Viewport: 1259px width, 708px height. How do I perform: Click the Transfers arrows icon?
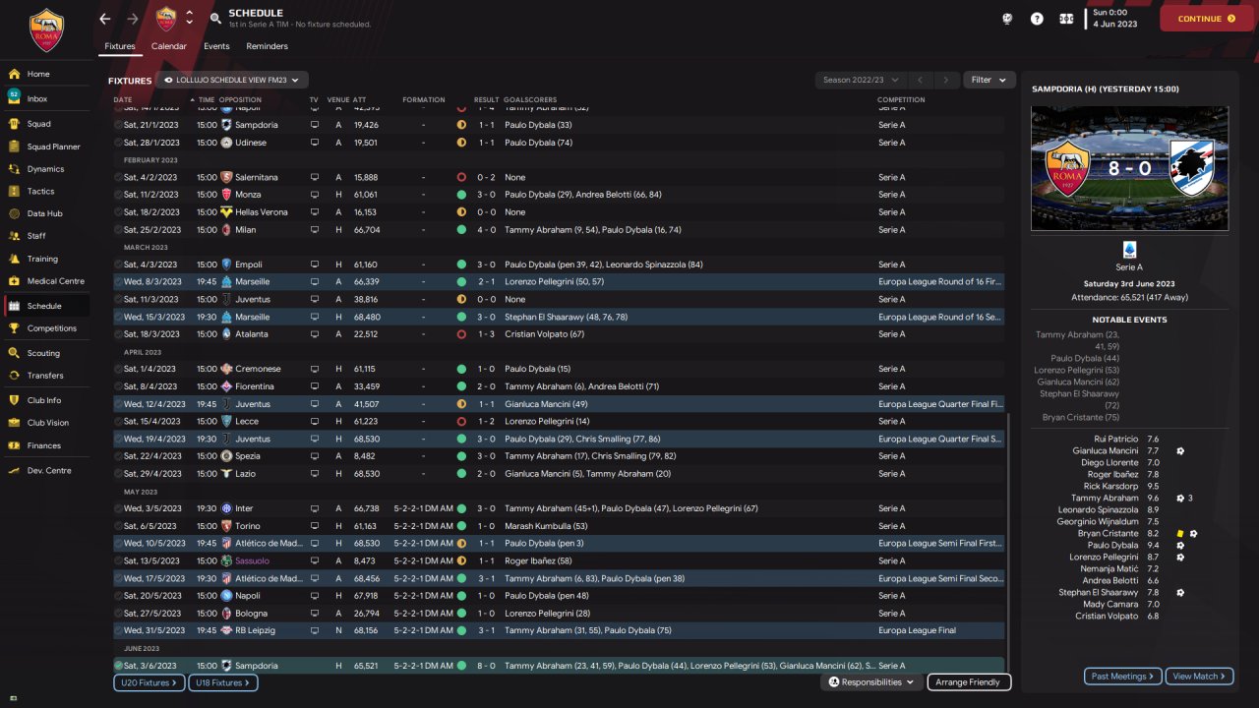tap(14, 376)
